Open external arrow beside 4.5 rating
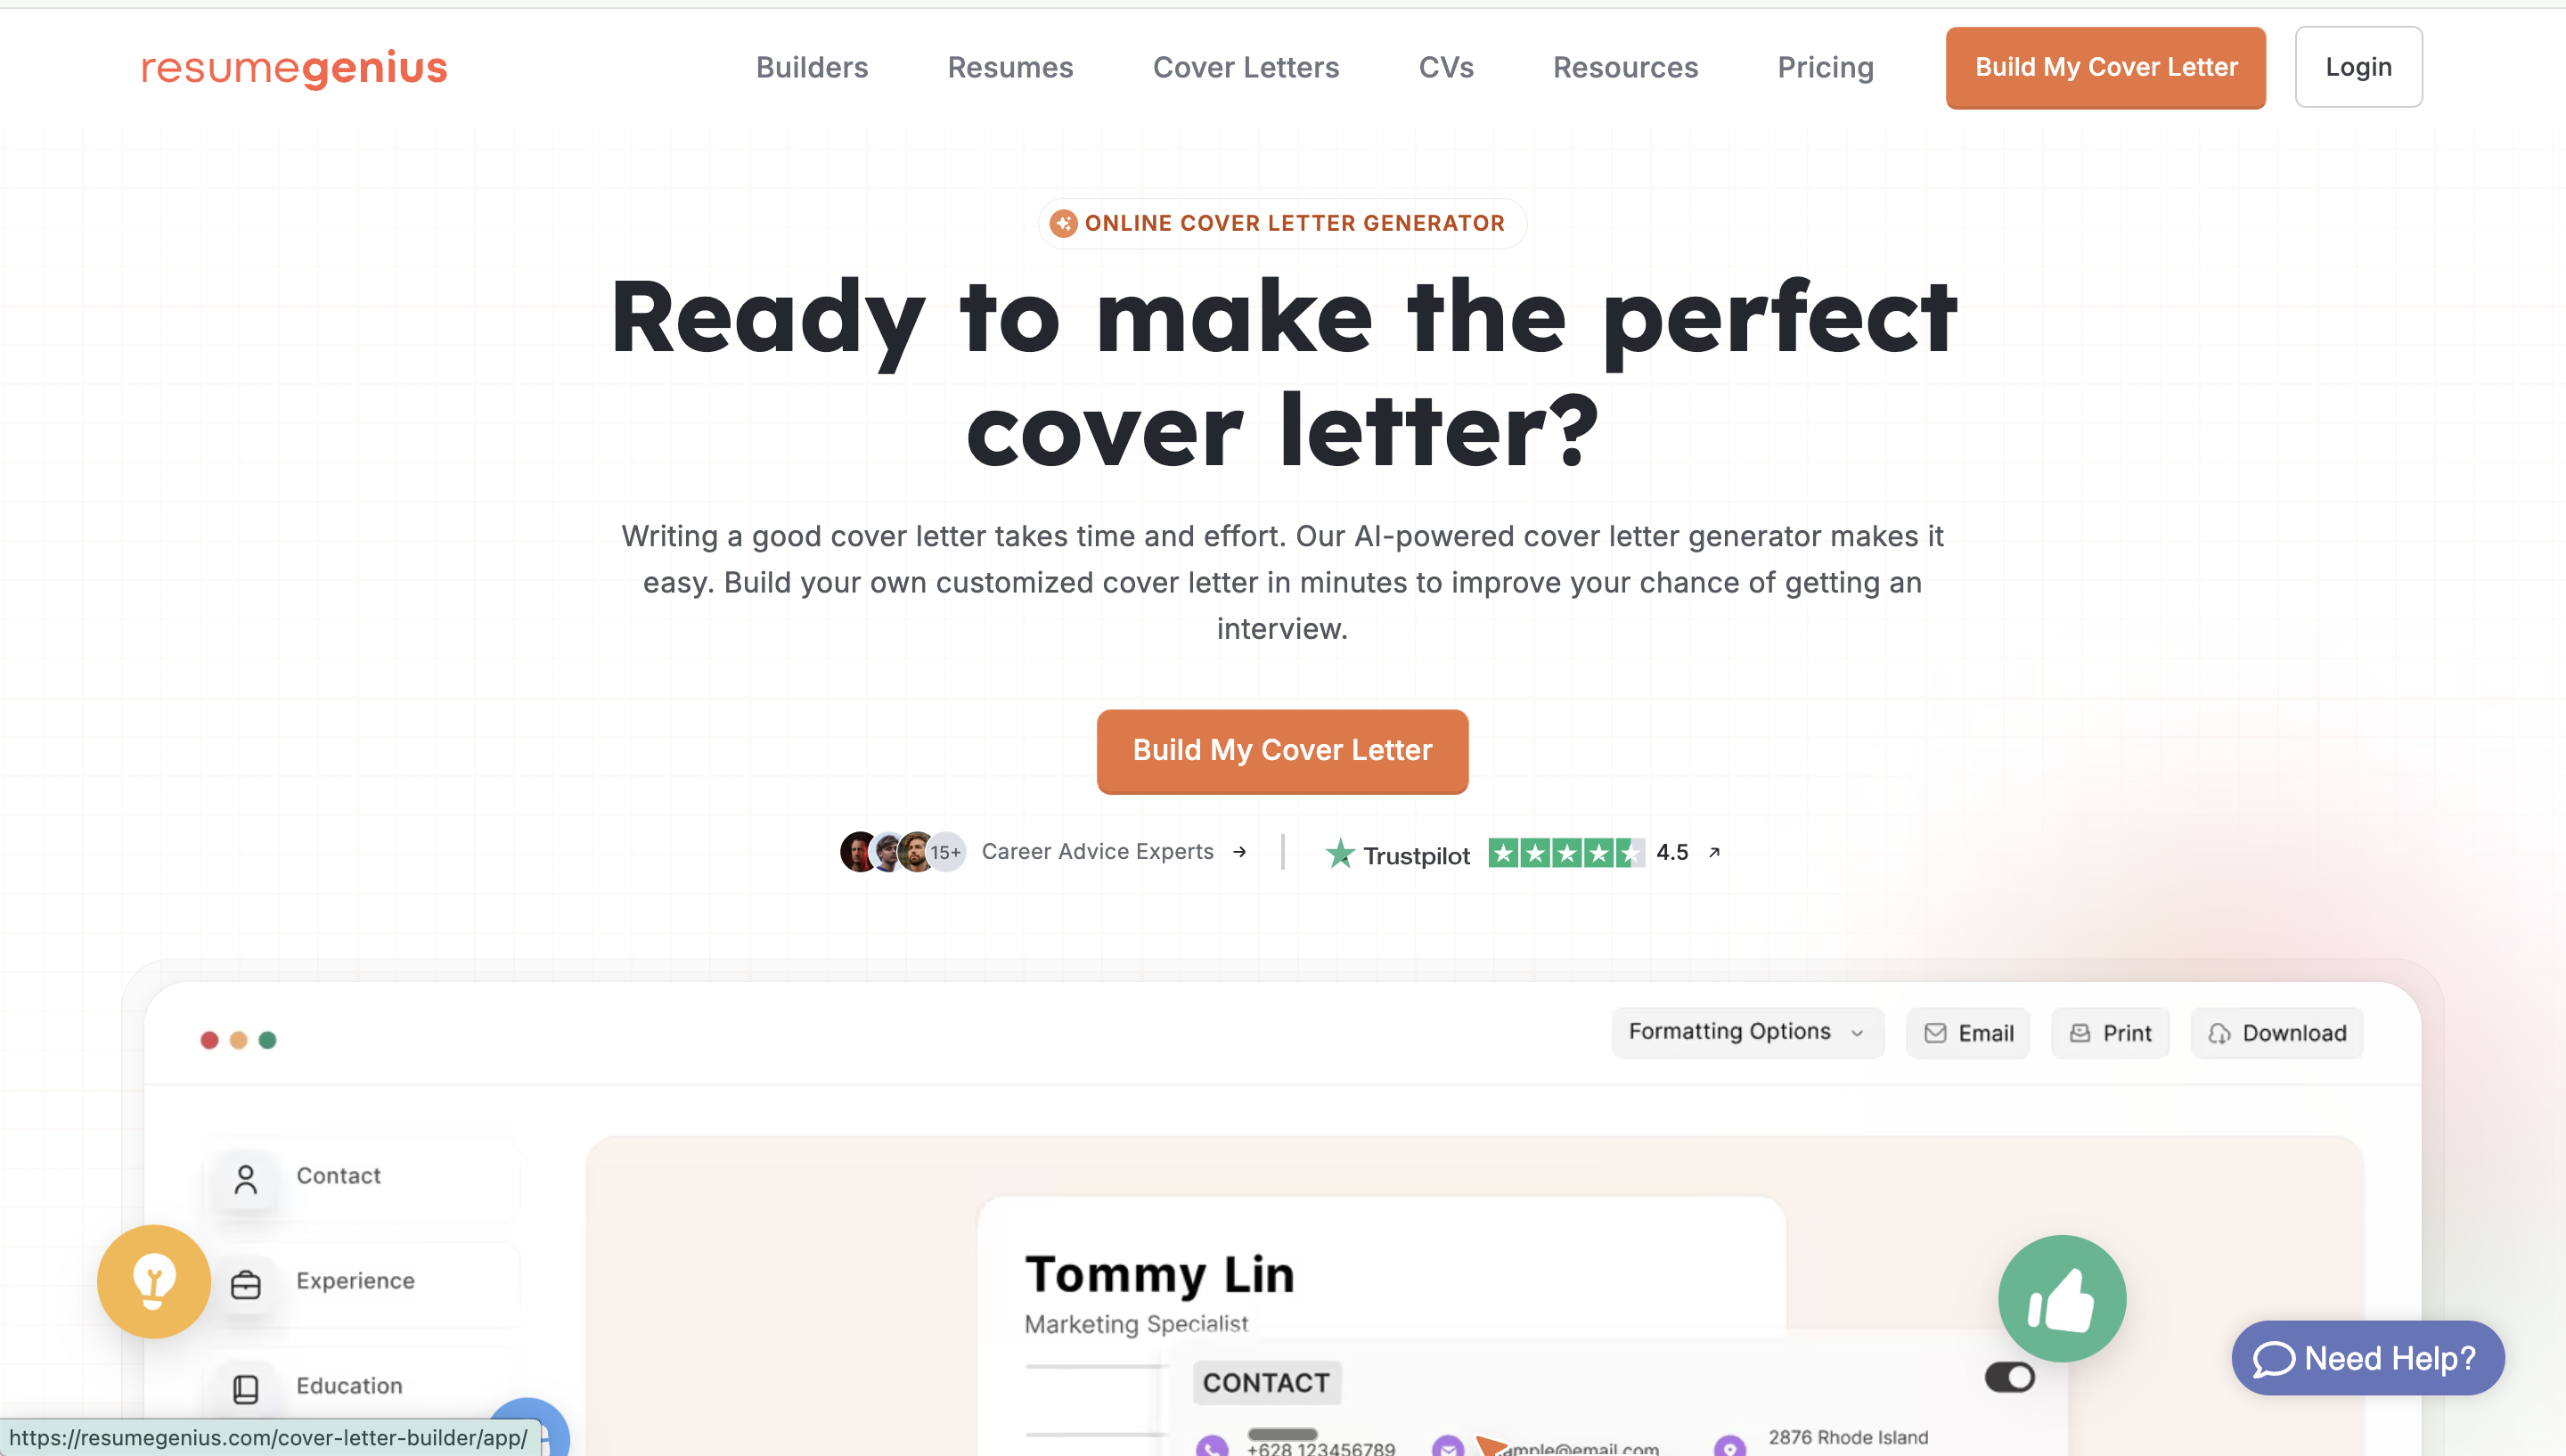The height and width of the screenshot is (1456, 2566). 1713,852
